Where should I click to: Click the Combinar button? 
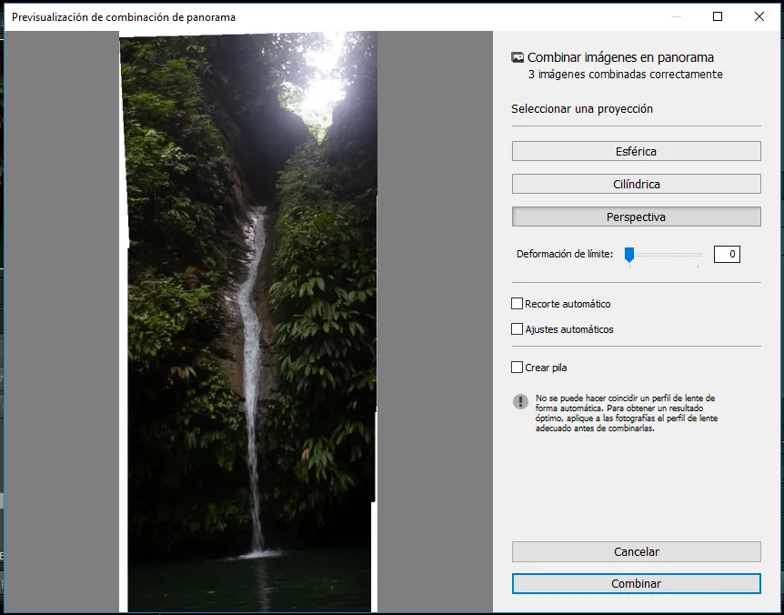tap(636, 583)
